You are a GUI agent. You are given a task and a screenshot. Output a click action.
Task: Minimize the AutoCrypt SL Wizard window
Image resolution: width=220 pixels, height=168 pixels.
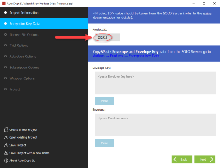194,4
